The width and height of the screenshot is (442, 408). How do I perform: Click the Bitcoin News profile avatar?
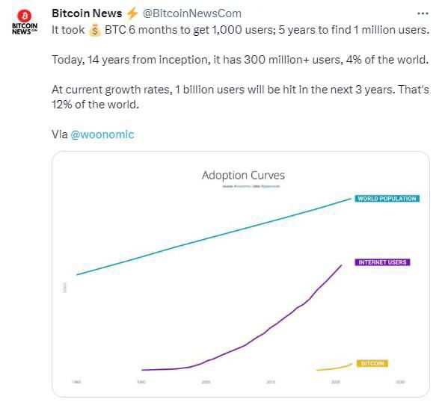coord(25,22)
